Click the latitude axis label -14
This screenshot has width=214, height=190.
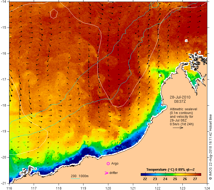3,2
